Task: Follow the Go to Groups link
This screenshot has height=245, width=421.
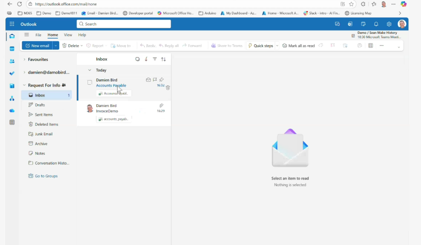Action: [x=46, y=176]
